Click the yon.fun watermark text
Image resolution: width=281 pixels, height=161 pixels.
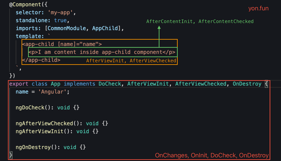pyautogui.click(x=258, y=8)
